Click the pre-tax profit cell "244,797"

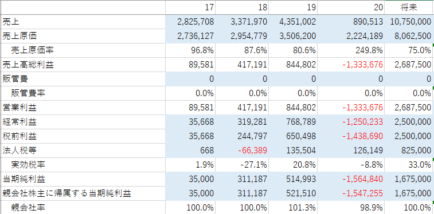(x=241, y=136)
